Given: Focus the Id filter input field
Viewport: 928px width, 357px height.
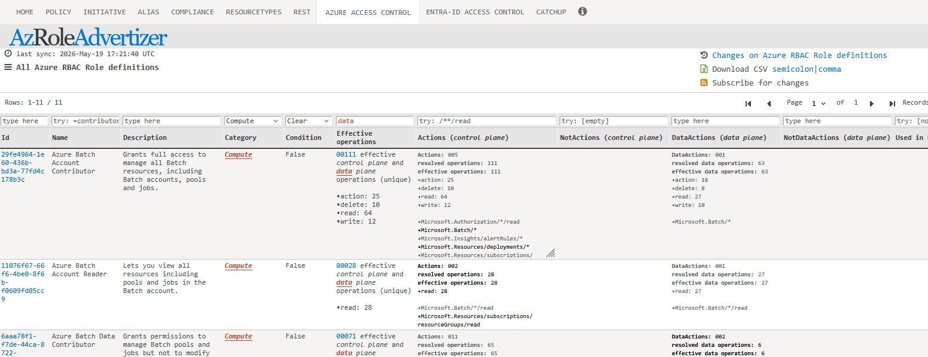Looking at the screenshot, I should pos(25,121).
